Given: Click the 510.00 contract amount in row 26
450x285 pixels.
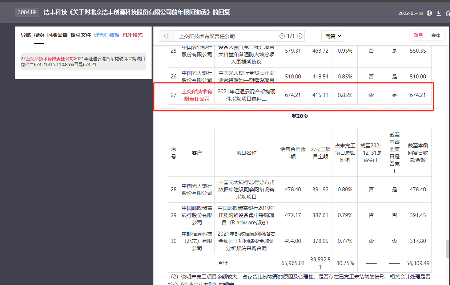Looking at the screenshot, I should tap(293, 77).
